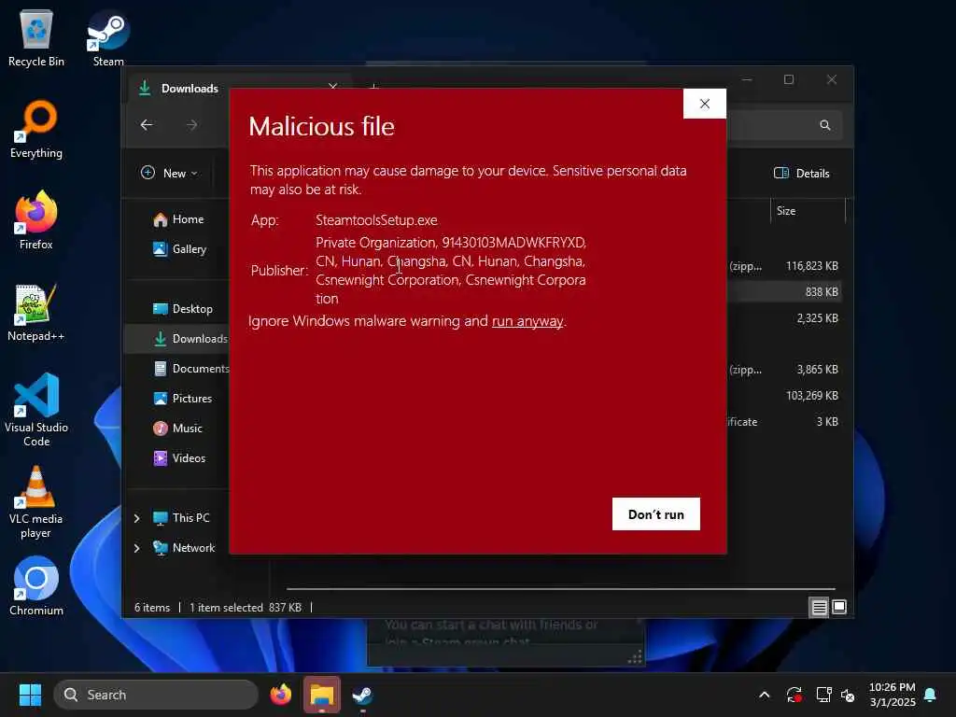The height and width of the screenshot is (717, 956).
Task: Open File Explorer from the taskbar
Action: click(x=322, y=695)
